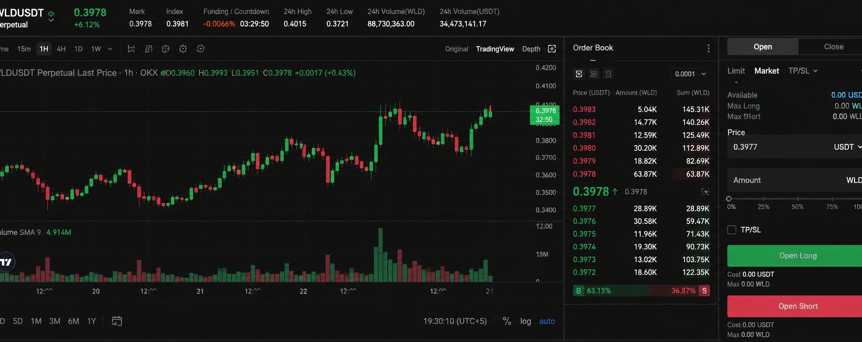Toggle log scale on chart
This screenshot has height=342, width=862.
tap(526, 321)
